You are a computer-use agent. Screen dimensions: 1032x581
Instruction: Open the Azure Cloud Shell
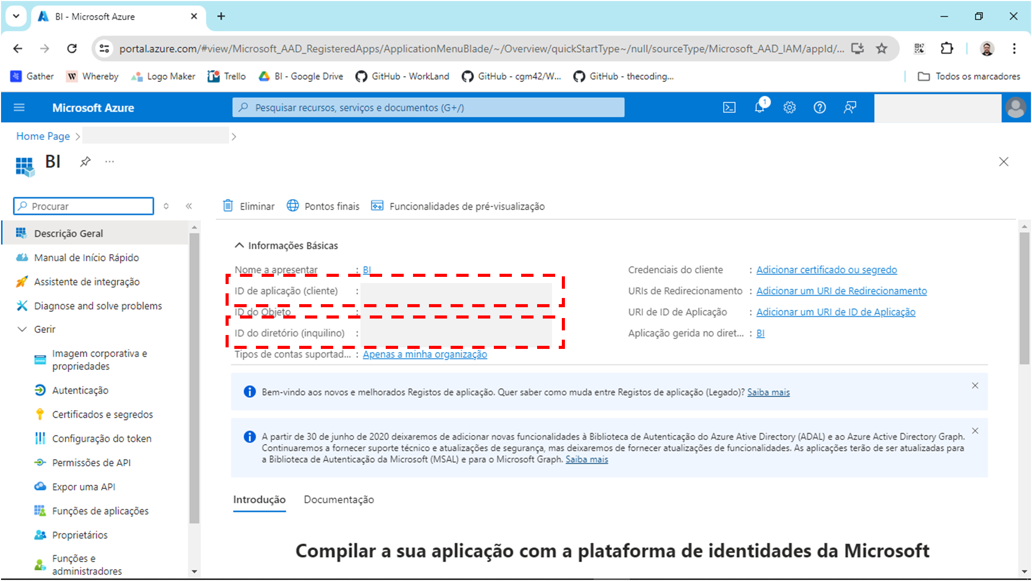(729, 108)
